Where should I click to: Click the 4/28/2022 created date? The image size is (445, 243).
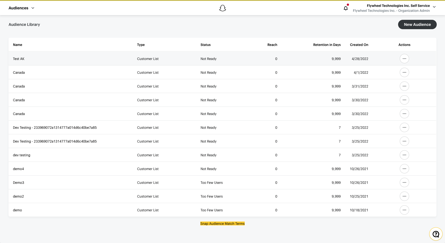pyautogui.click(x=360, y=59)
